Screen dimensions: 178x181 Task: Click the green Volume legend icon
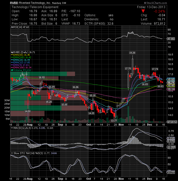12,70
